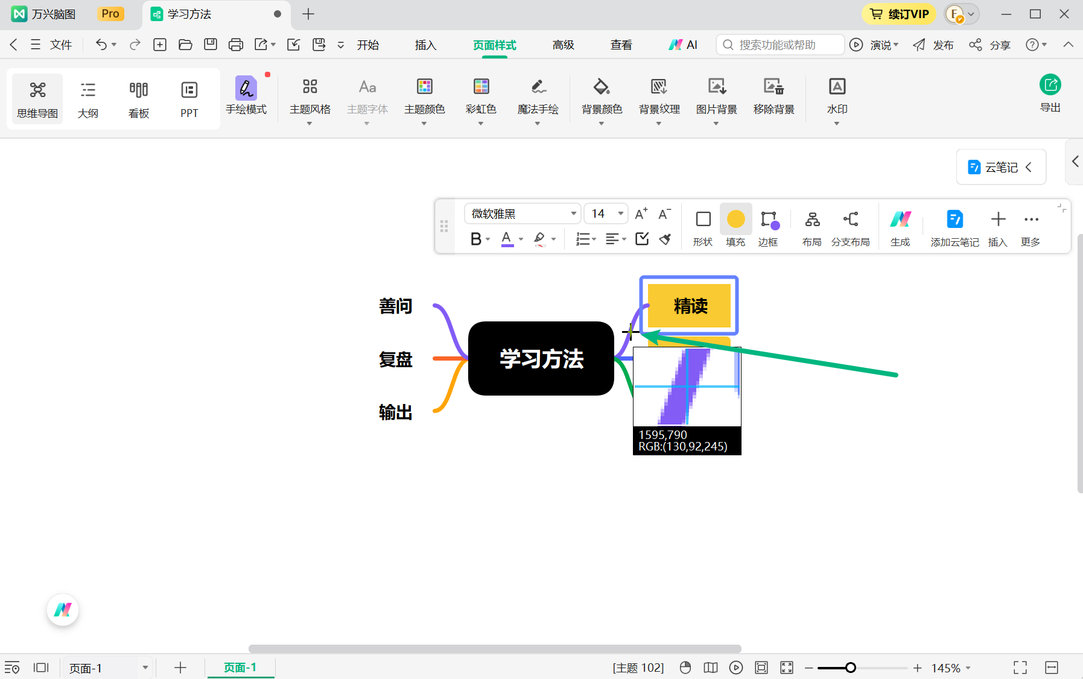This screenshot has width=1083, height=679.
Task: Open the 高级 ribbon tab
Action: pos(563,45)
